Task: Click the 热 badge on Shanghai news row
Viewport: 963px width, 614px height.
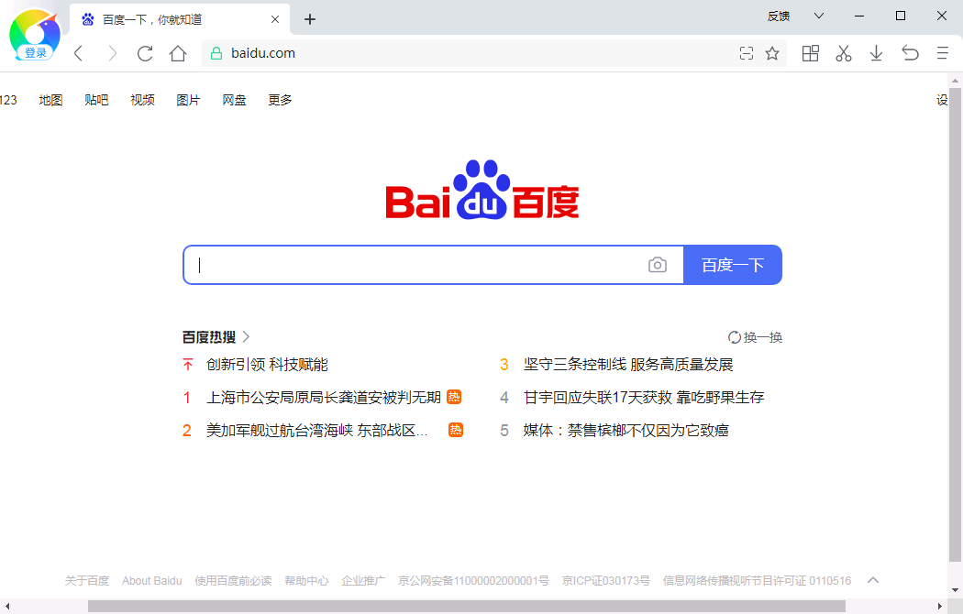Action: click(x=454, y=397)
